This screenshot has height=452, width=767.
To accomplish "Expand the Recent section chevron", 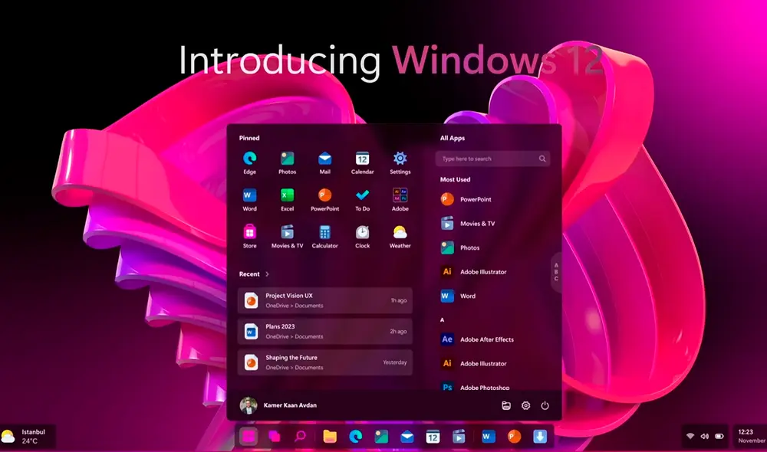I will [x=267, y=274].
